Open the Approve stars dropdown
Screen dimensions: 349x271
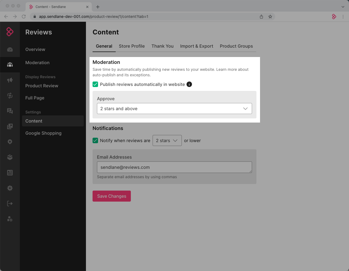pyautogui.click(x=174, y=109)
